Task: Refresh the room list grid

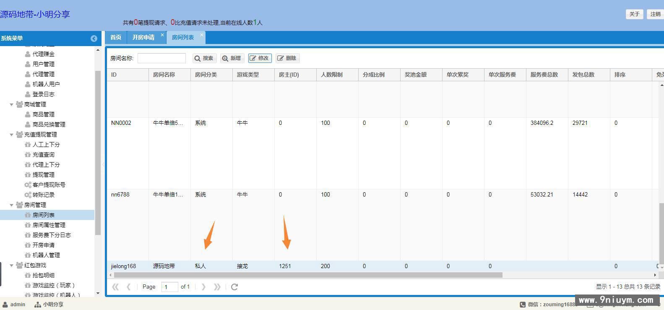Action: [234, 287]
